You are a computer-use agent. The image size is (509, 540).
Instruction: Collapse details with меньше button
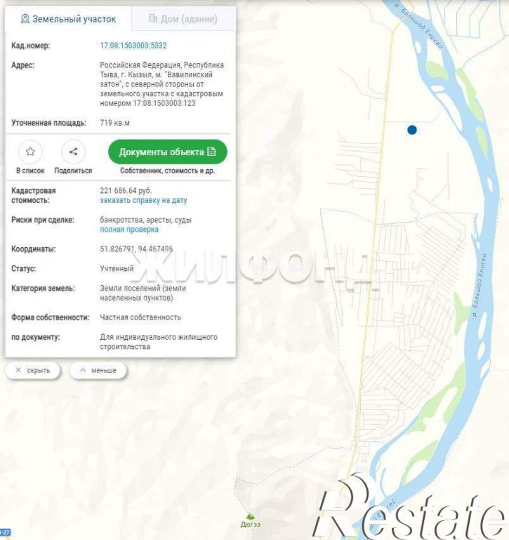click(x=98, y=371)
